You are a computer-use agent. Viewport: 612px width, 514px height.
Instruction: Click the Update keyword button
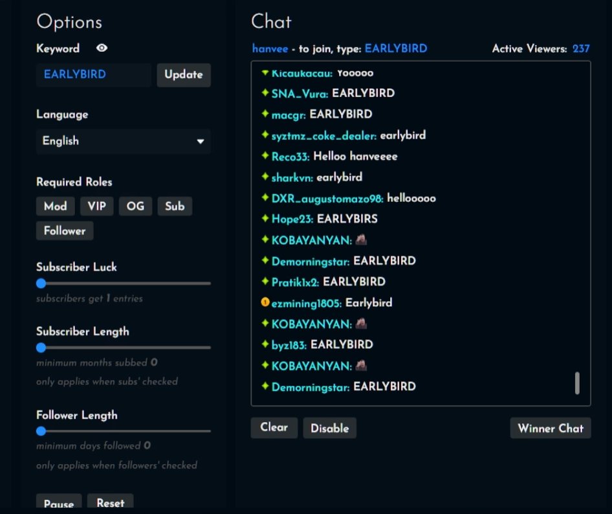[x=184, y=74]
